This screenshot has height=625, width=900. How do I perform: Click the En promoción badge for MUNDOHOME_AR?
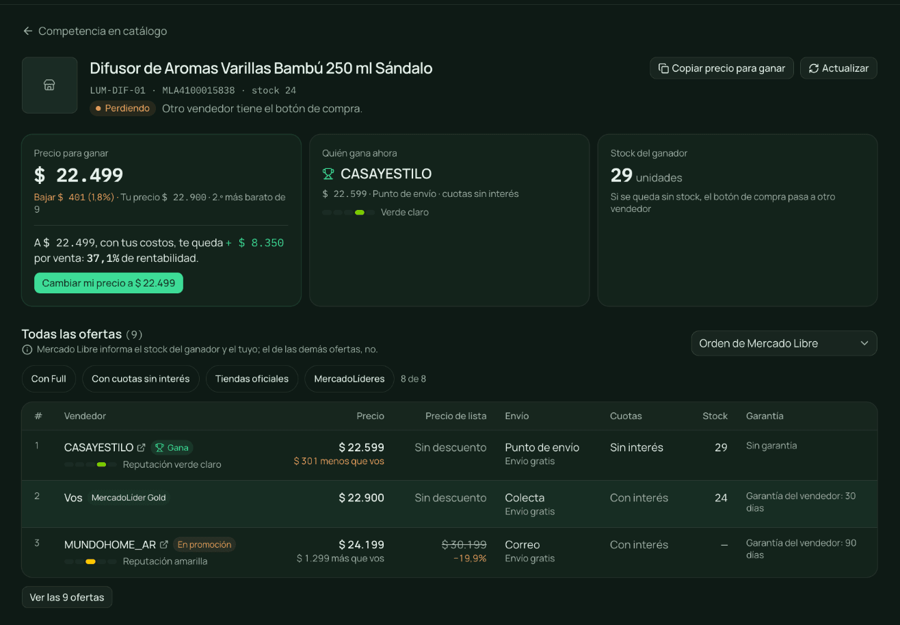[204, 545]
